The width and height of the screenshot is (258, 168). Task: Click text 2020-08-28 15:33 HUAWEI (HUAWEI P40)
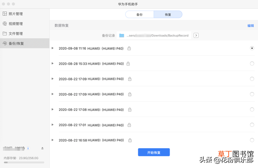91,64
